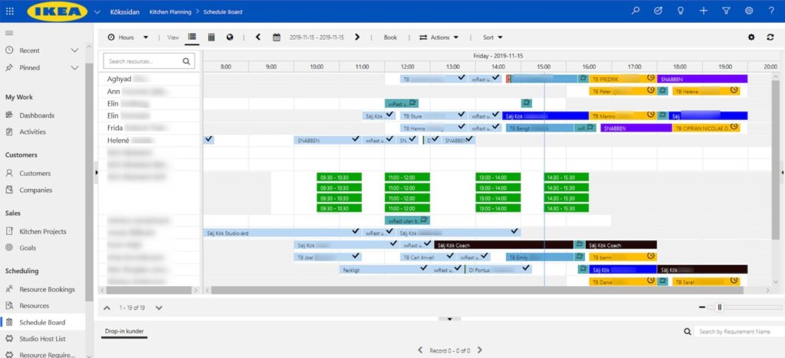
Task: Open the Sort dropdown
Action: click(x=492, y=37)
